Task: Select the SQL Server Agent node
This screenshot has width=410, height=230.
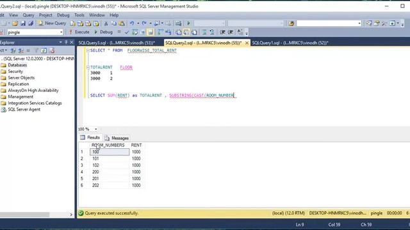Action: click(x=24, y=109)
